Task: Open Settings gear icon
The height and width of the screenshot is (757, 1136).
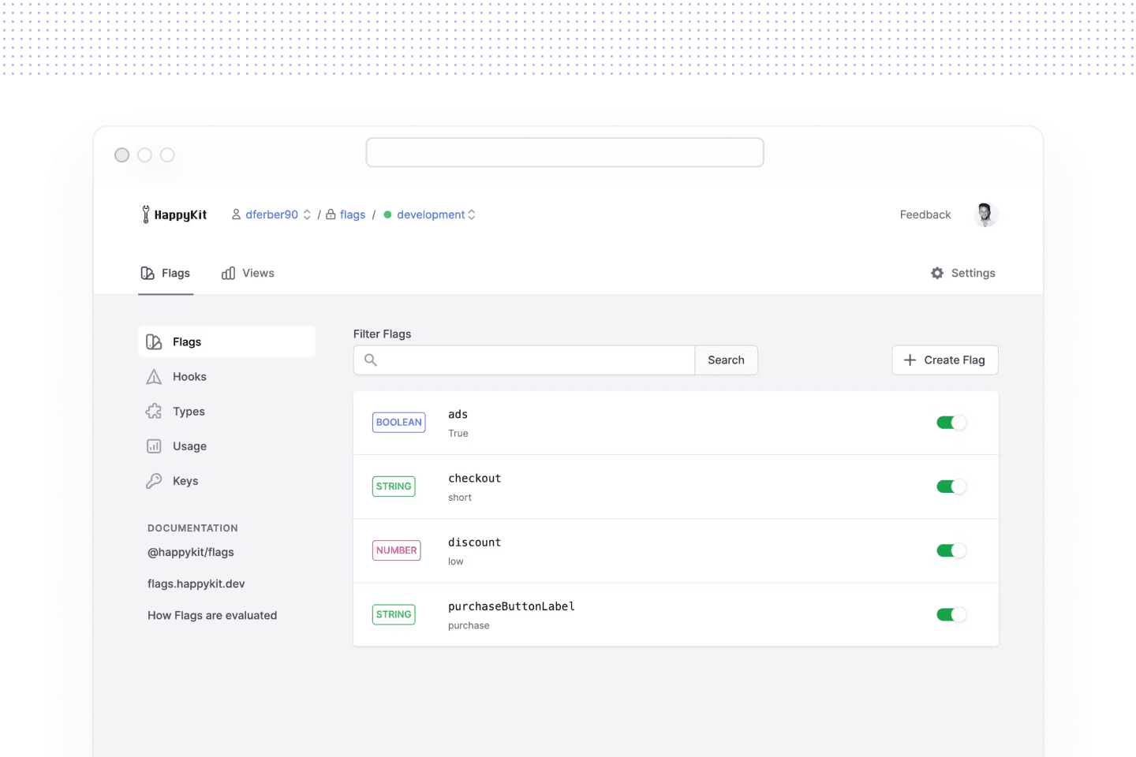Action: tap(937, 273)
